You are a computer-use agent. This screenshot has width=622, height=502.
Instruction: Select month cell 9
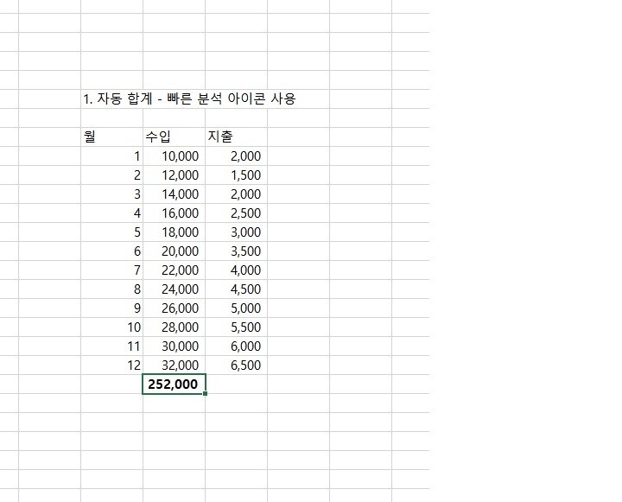[x=111, y=308]
